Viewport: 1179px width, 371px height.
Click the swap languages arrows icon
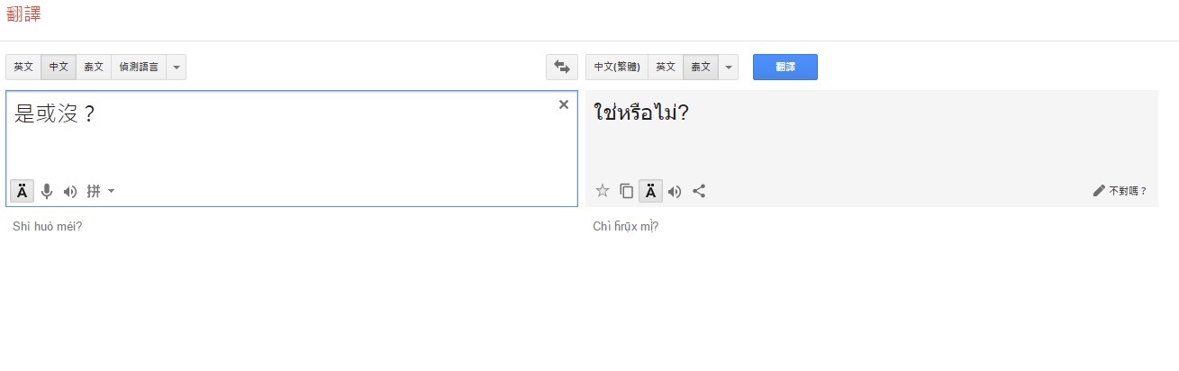[562, 67]
